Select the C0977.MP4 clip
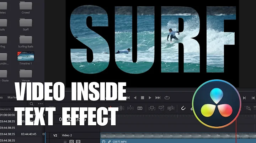The width and height of the screenshot is (256, 143). [x=178, y=138]
